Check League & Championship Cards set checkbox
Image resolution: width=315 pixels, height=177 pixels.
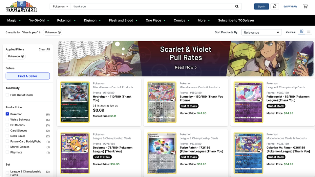pyautogui.click(x=7, y=173)
